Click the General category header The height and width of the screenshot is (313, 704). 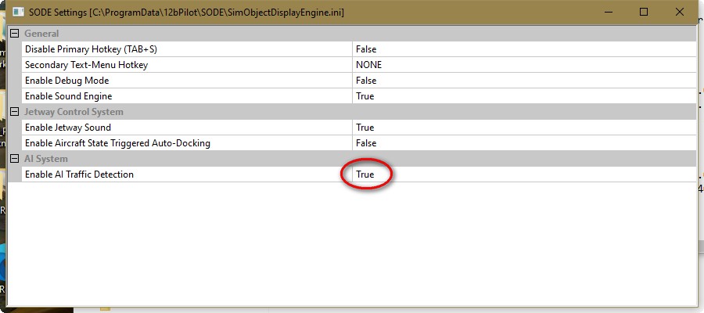(41, 33)
